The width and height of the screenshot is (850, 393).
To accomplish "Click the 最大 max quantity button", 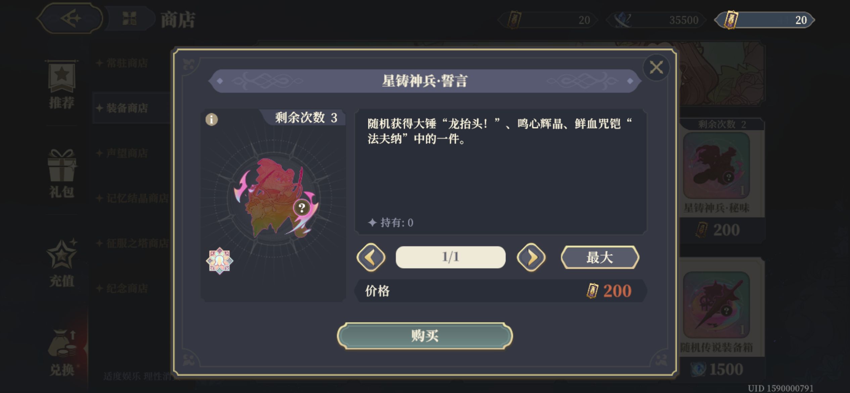I will click(600, 257).
